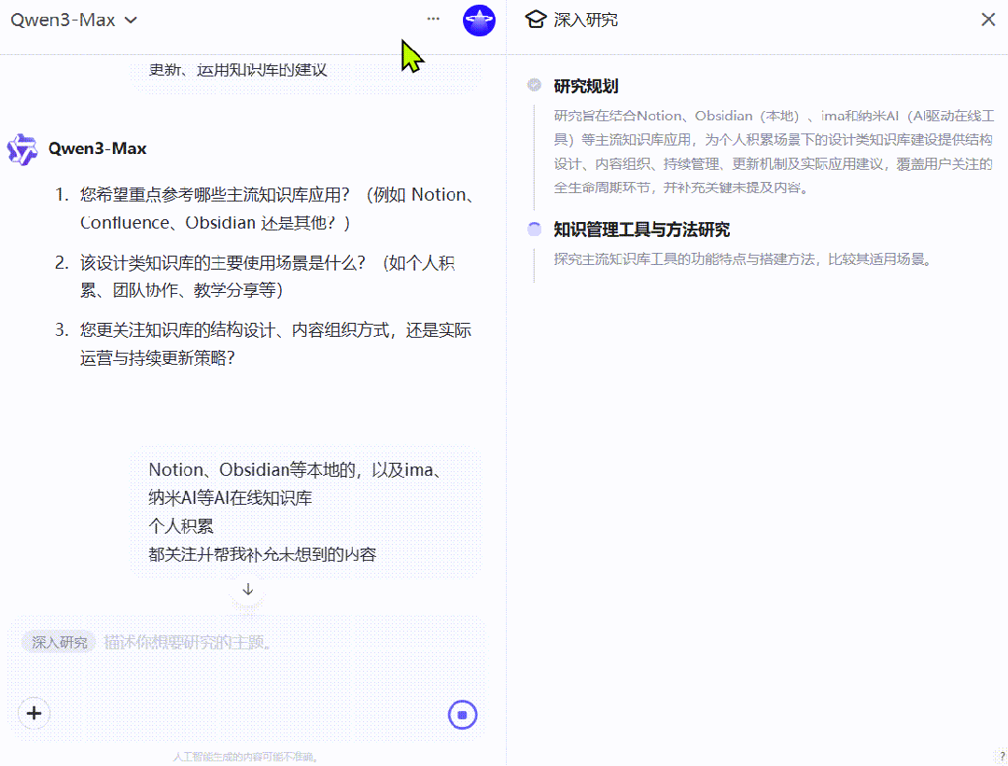Click the circular icon beside 知识管理工具与方法研究
The width and height of the screenshot is (1008, 766).
click(x=534, y=228)
